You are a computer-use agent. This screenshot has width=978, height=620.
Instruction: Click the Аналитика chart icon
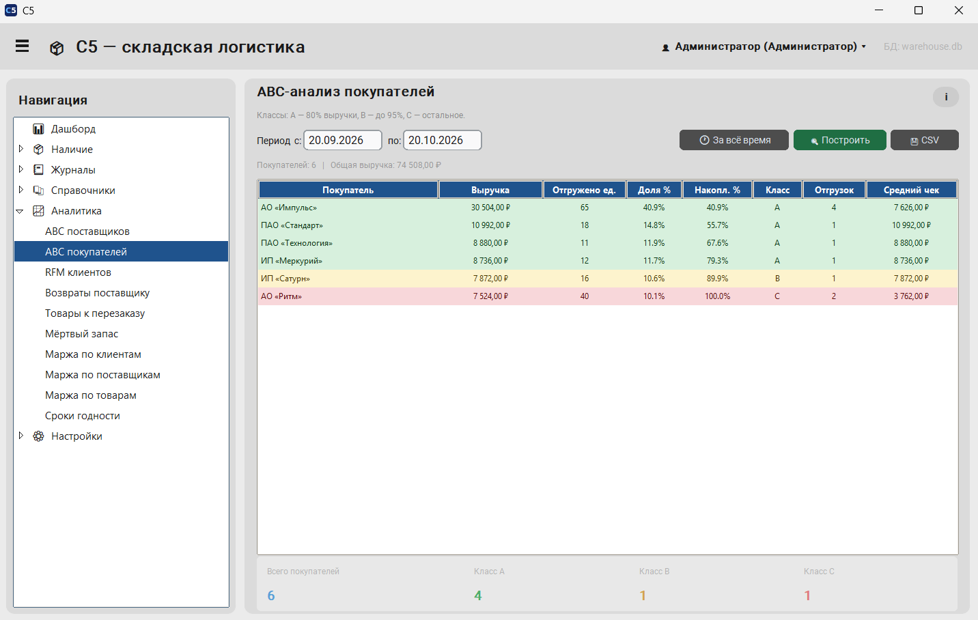[x=38, y=211]
